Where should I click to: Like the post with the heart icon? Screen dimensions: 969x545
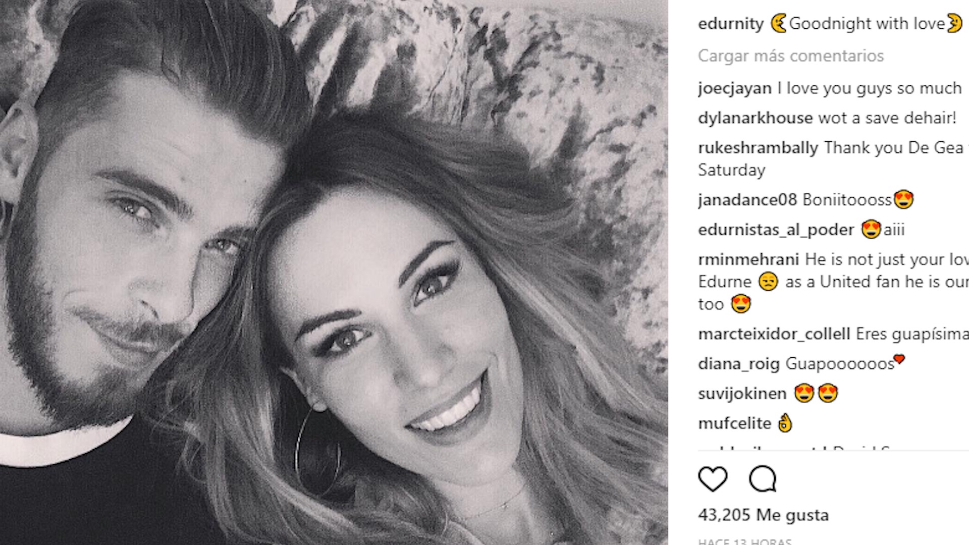(x=713, y=478)
